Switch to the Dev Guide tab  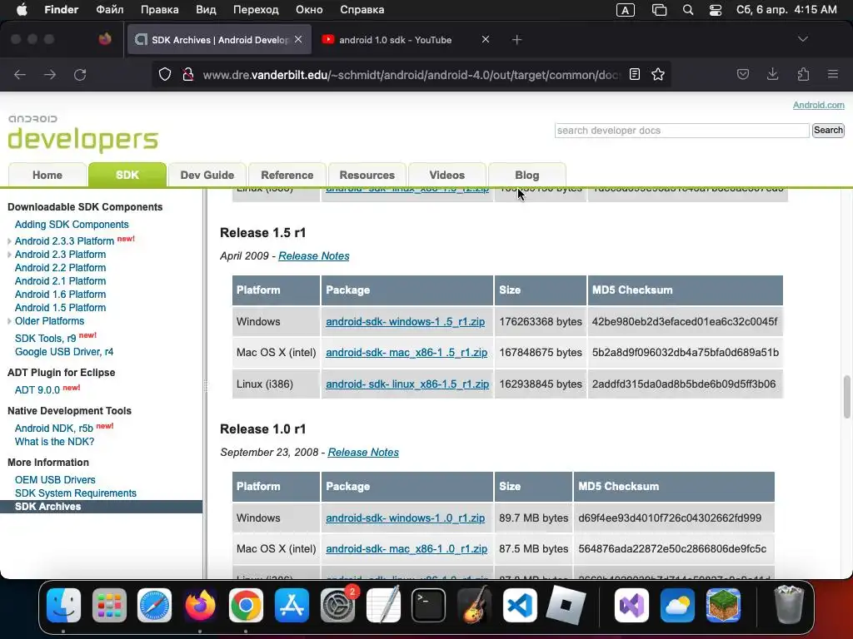tap(207, 175)
